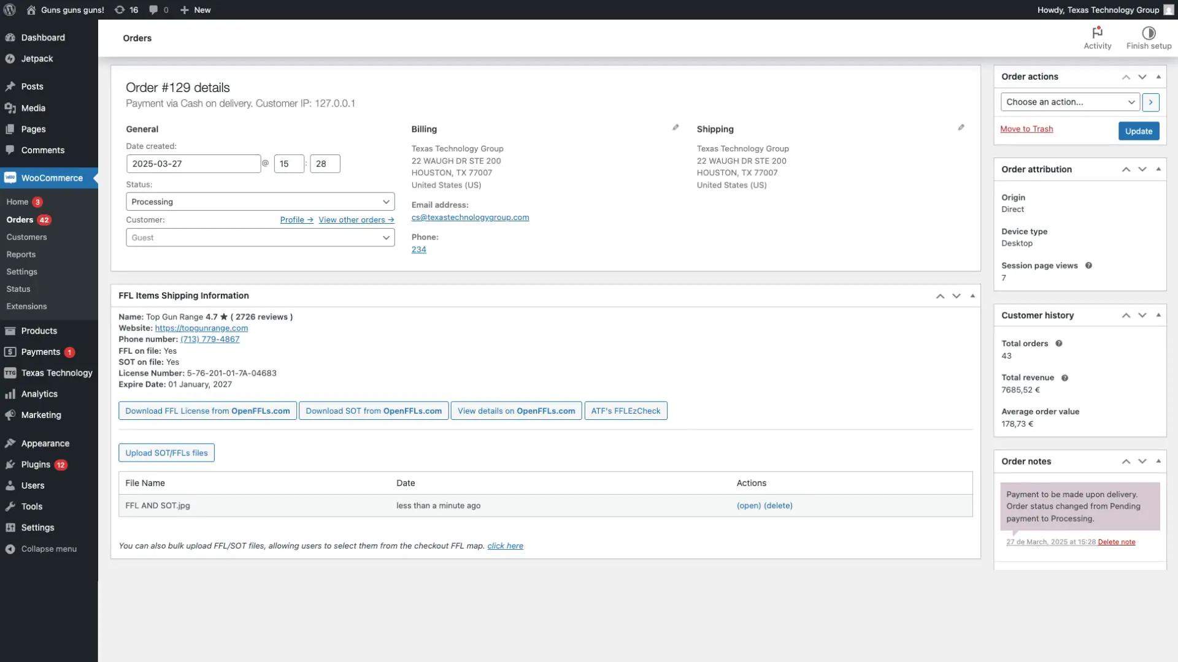
Task: Open ATF's FFLEzCheck button
Action: [626, 411]
